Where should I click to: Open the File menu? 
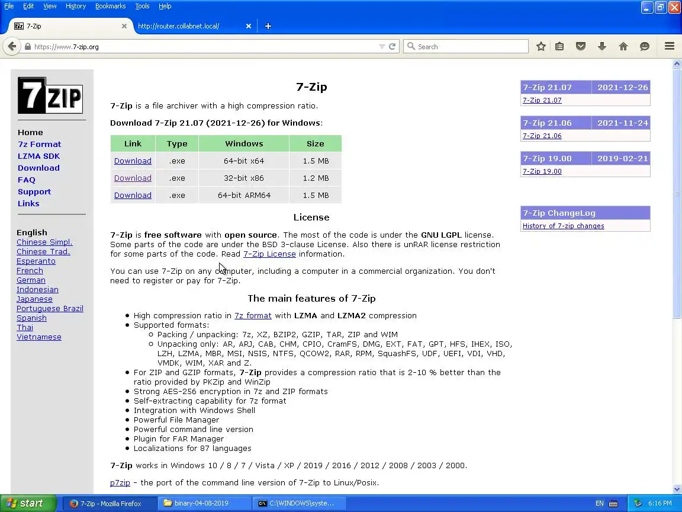point(9,6)
